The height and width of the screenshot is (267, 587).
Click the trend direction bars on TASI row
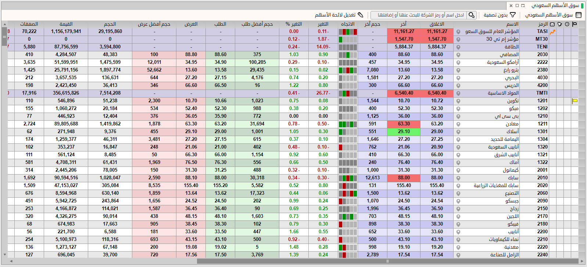click(348, 32)
